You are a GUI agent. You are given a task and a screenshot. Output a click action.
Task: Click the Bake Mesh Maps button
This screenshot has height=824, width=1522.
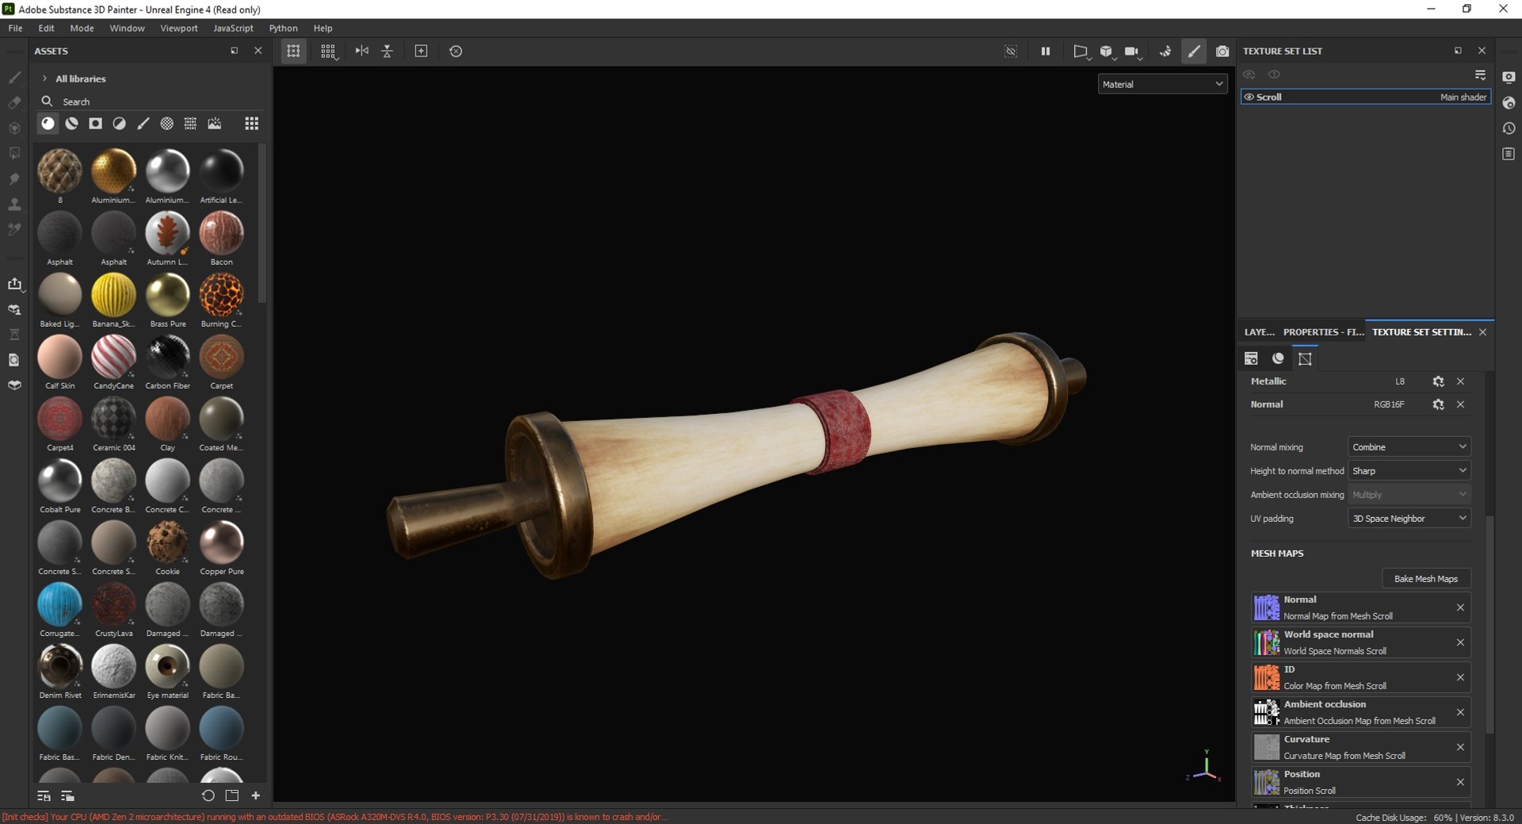click(1425, 579)
